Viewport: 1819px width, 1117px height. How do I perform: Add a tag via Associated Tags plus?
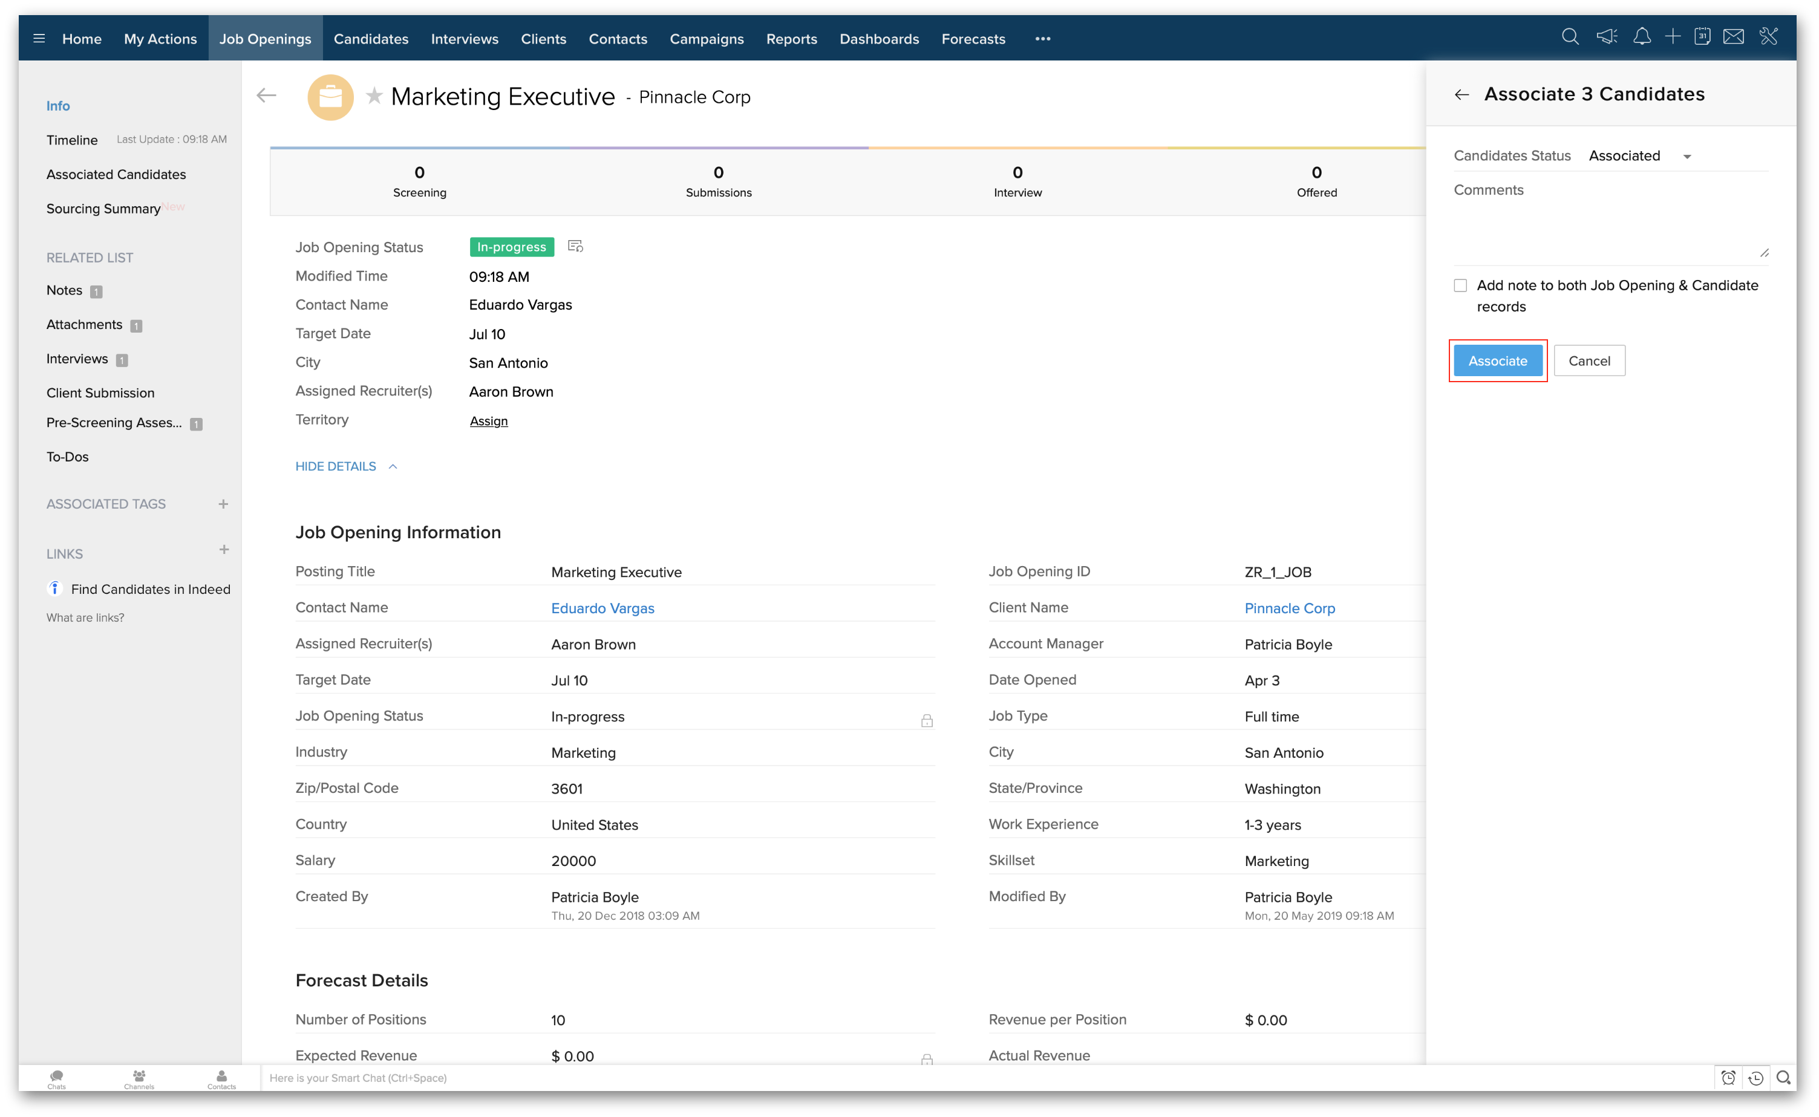click(x=223, y=504)
